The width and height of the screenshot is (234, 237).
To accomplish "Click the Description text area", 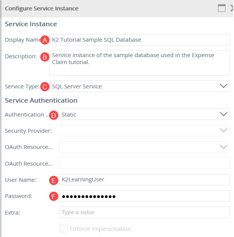I will coord(139,63).
